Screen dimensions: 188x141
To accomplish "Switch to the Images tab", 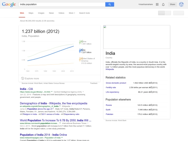I will click(41, 13).
